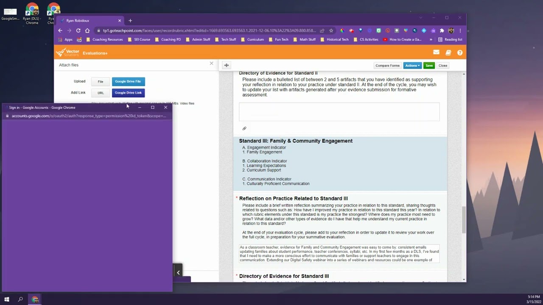This screenshot has width=543, height=305.
Task: Collapse the side panel with the left chevron
Action: pyautogui.click(x=178, y=272)
